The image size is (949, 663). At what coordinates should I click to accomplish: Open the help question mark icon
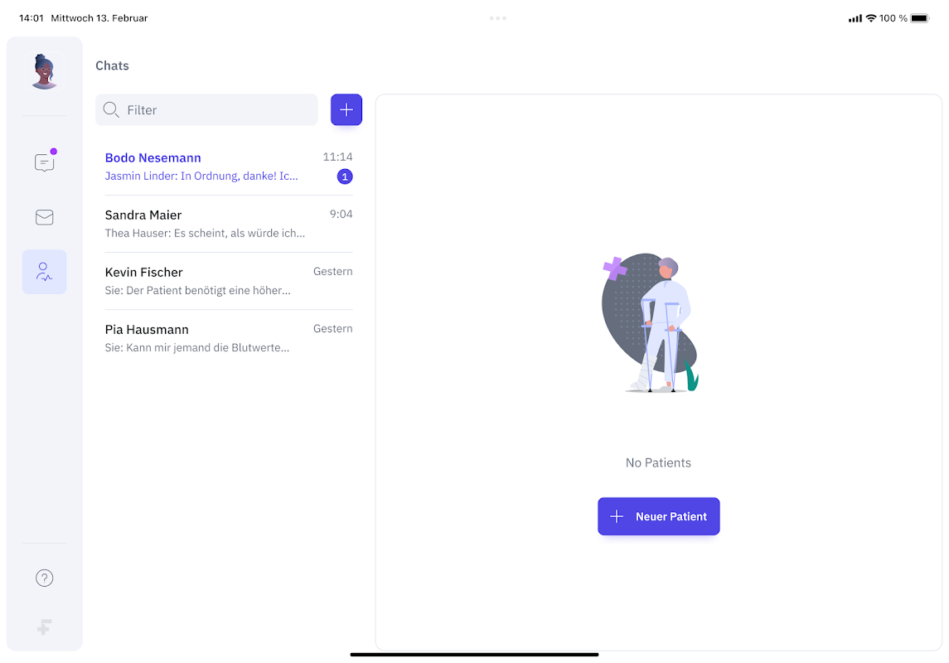click(44, 578)
